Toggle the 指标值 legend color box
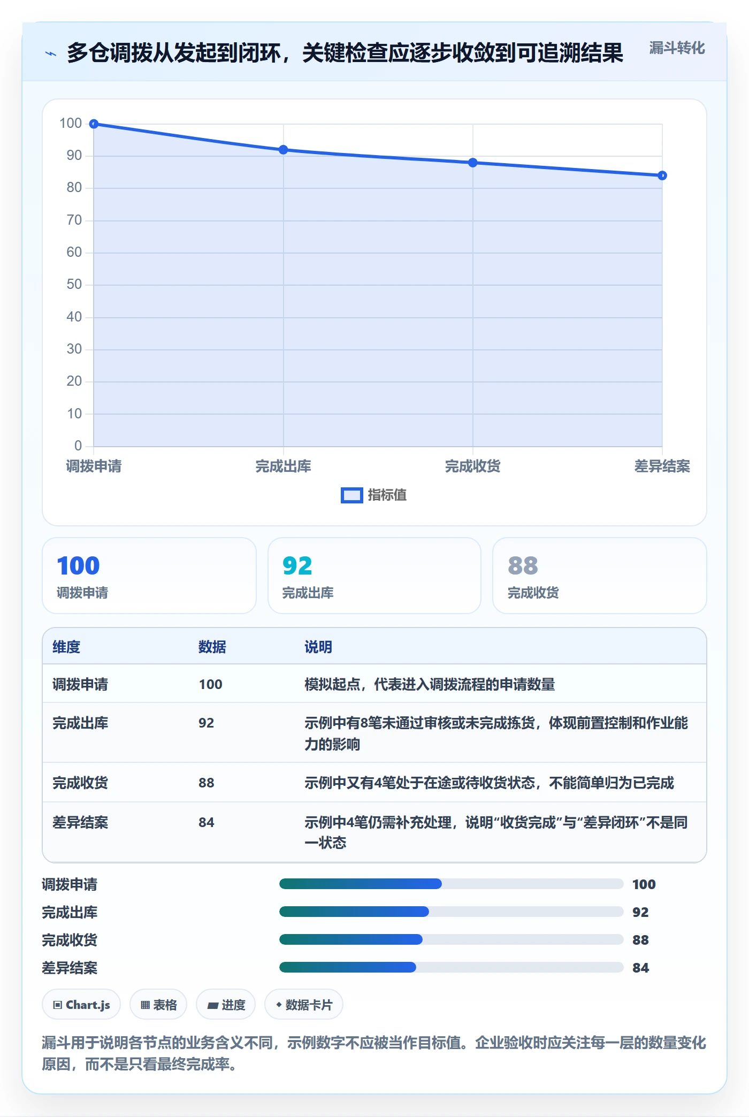The image size is (749, 1117). tap(351, 495)
